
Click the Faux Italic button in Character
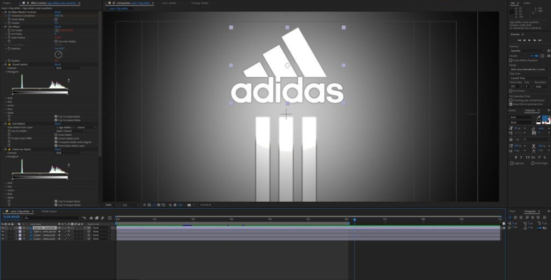click(522, 157)
